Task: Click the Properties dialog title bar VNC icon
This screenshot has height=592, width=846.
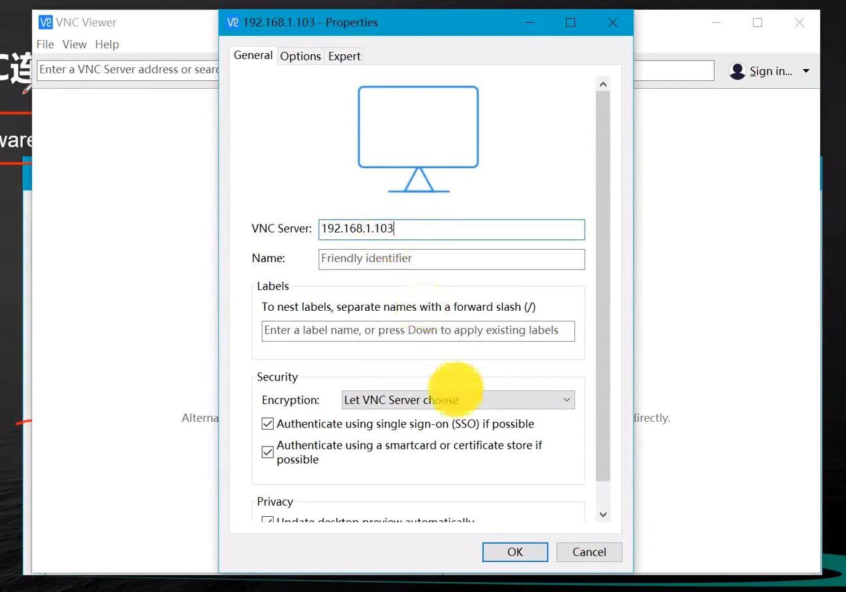Action: click(x=232, y=23)
